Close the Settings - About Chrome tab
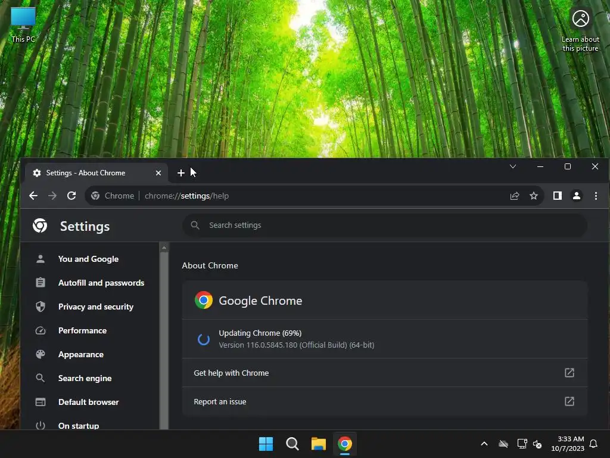This screenshot has width=610, height=458. 158,173
